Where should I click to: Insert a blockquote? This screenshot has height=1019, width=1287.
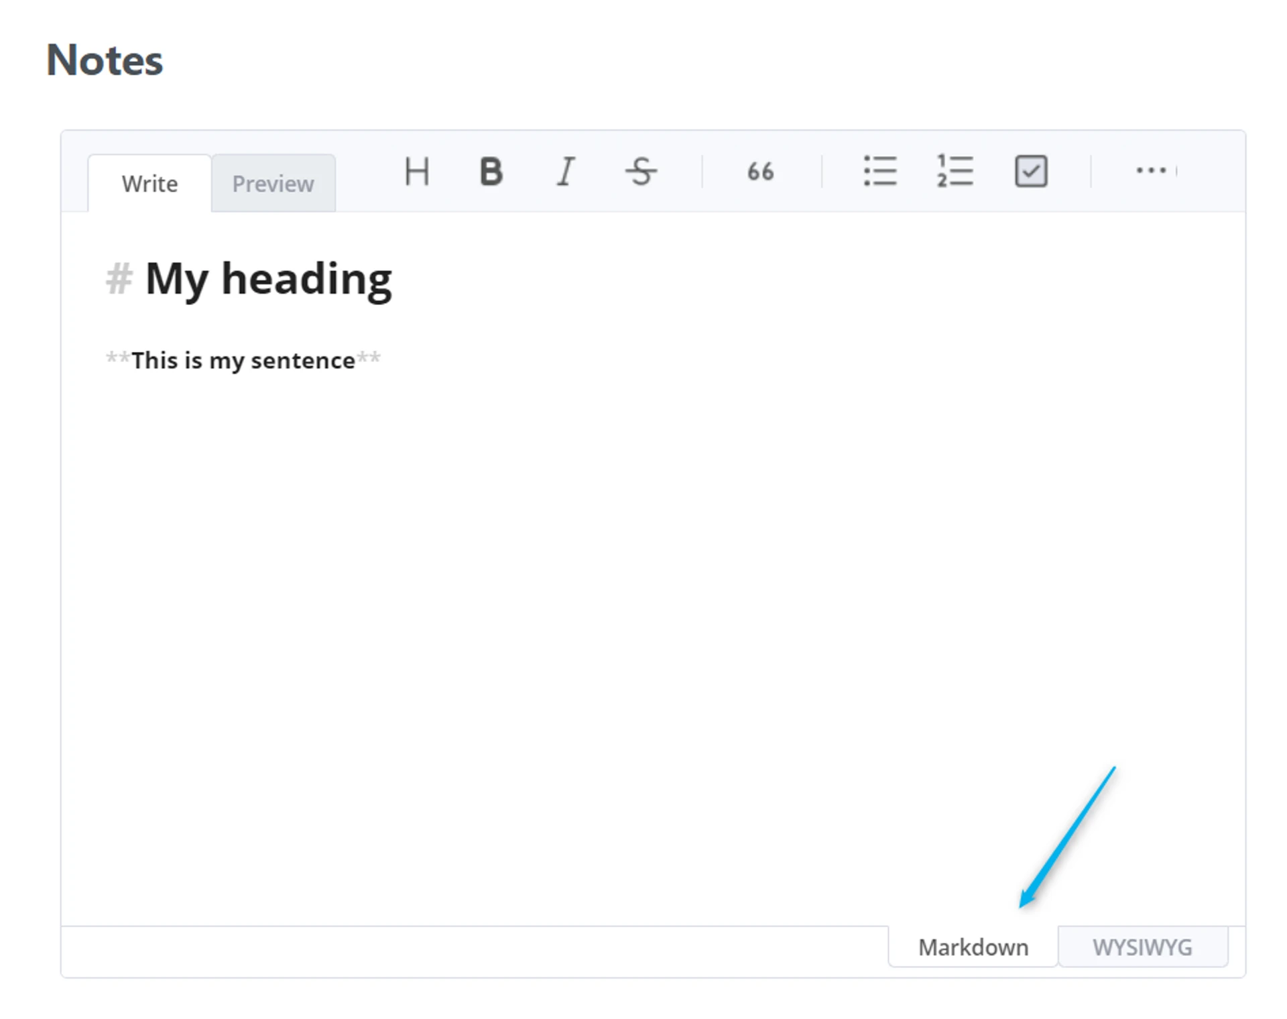point(760,171)
